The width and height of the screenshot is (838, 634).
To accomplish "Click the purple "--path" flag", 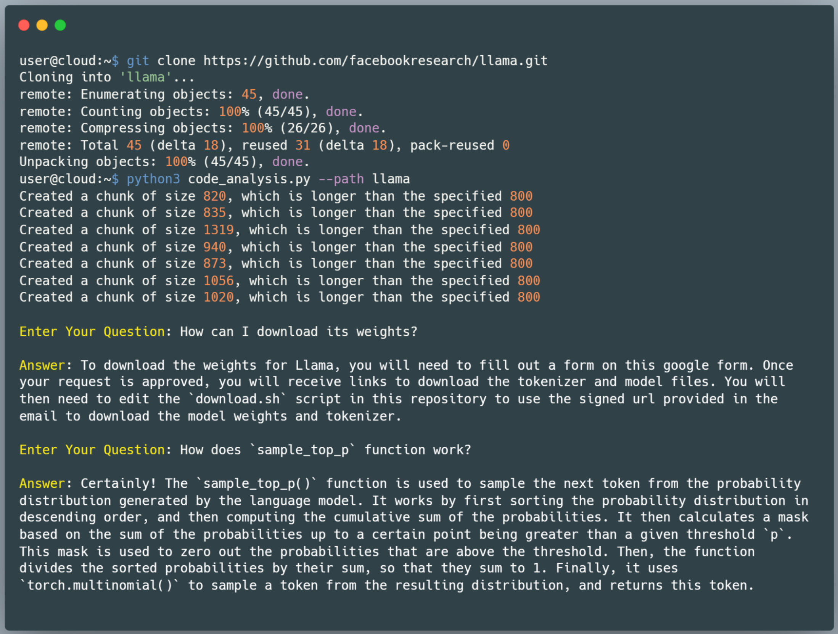I will coord(341,179).
